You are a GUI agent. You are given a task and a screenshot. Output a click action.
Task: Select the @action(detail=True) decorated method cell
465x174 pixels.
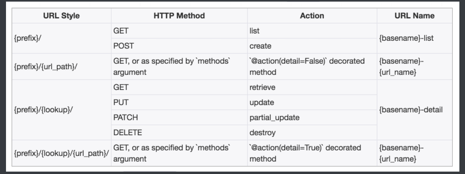tap(305, 153)
